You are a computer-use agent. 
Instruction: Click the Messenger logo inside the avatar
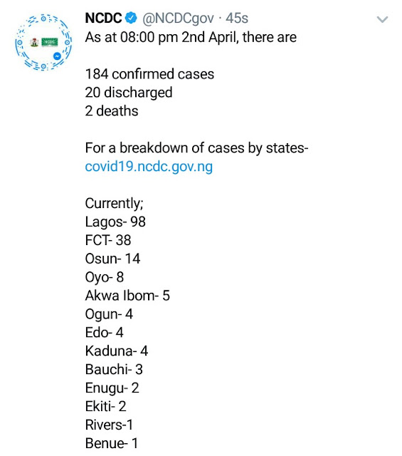click(x=57, y=56)
